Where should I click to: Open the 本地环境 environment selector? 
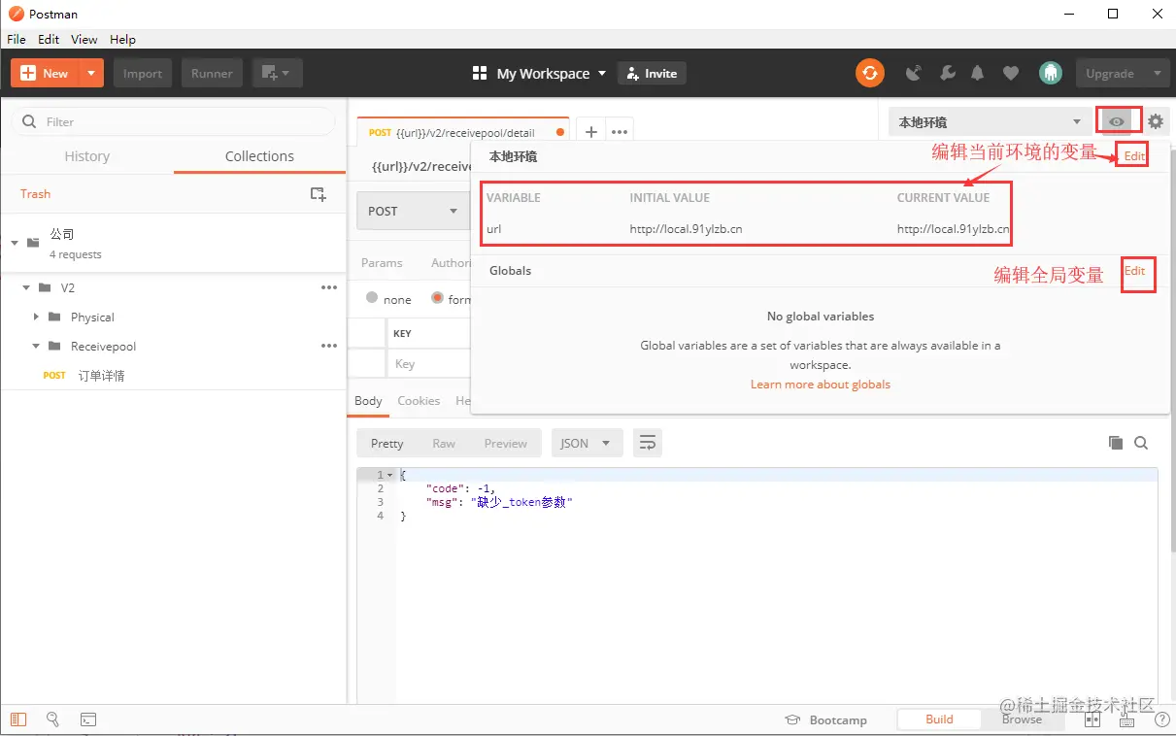990,122
